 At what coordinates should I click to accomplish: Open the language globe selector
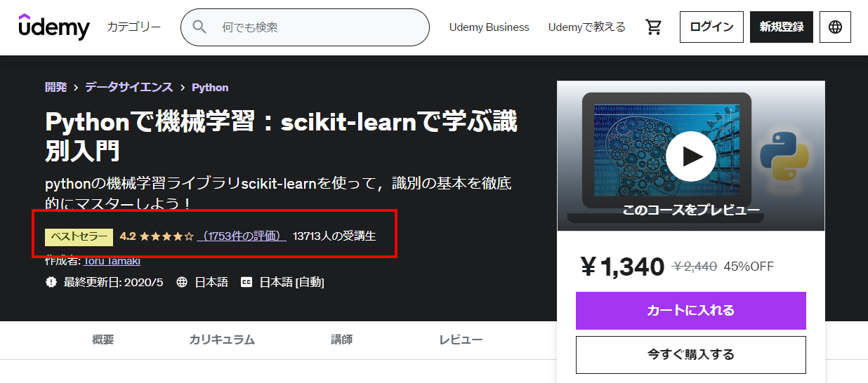click(835, 27)
